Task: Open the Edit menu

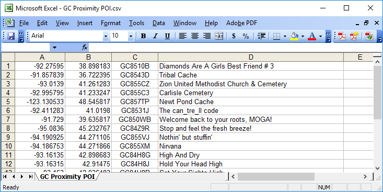Action: [x=42, y=23]
